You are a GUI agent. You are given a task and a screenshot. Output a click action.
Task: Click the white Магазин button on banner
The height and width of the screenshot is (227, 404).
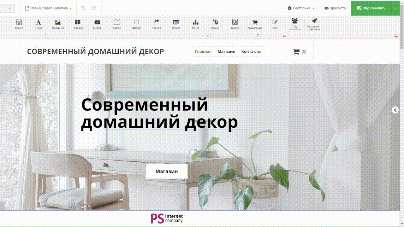167,172
